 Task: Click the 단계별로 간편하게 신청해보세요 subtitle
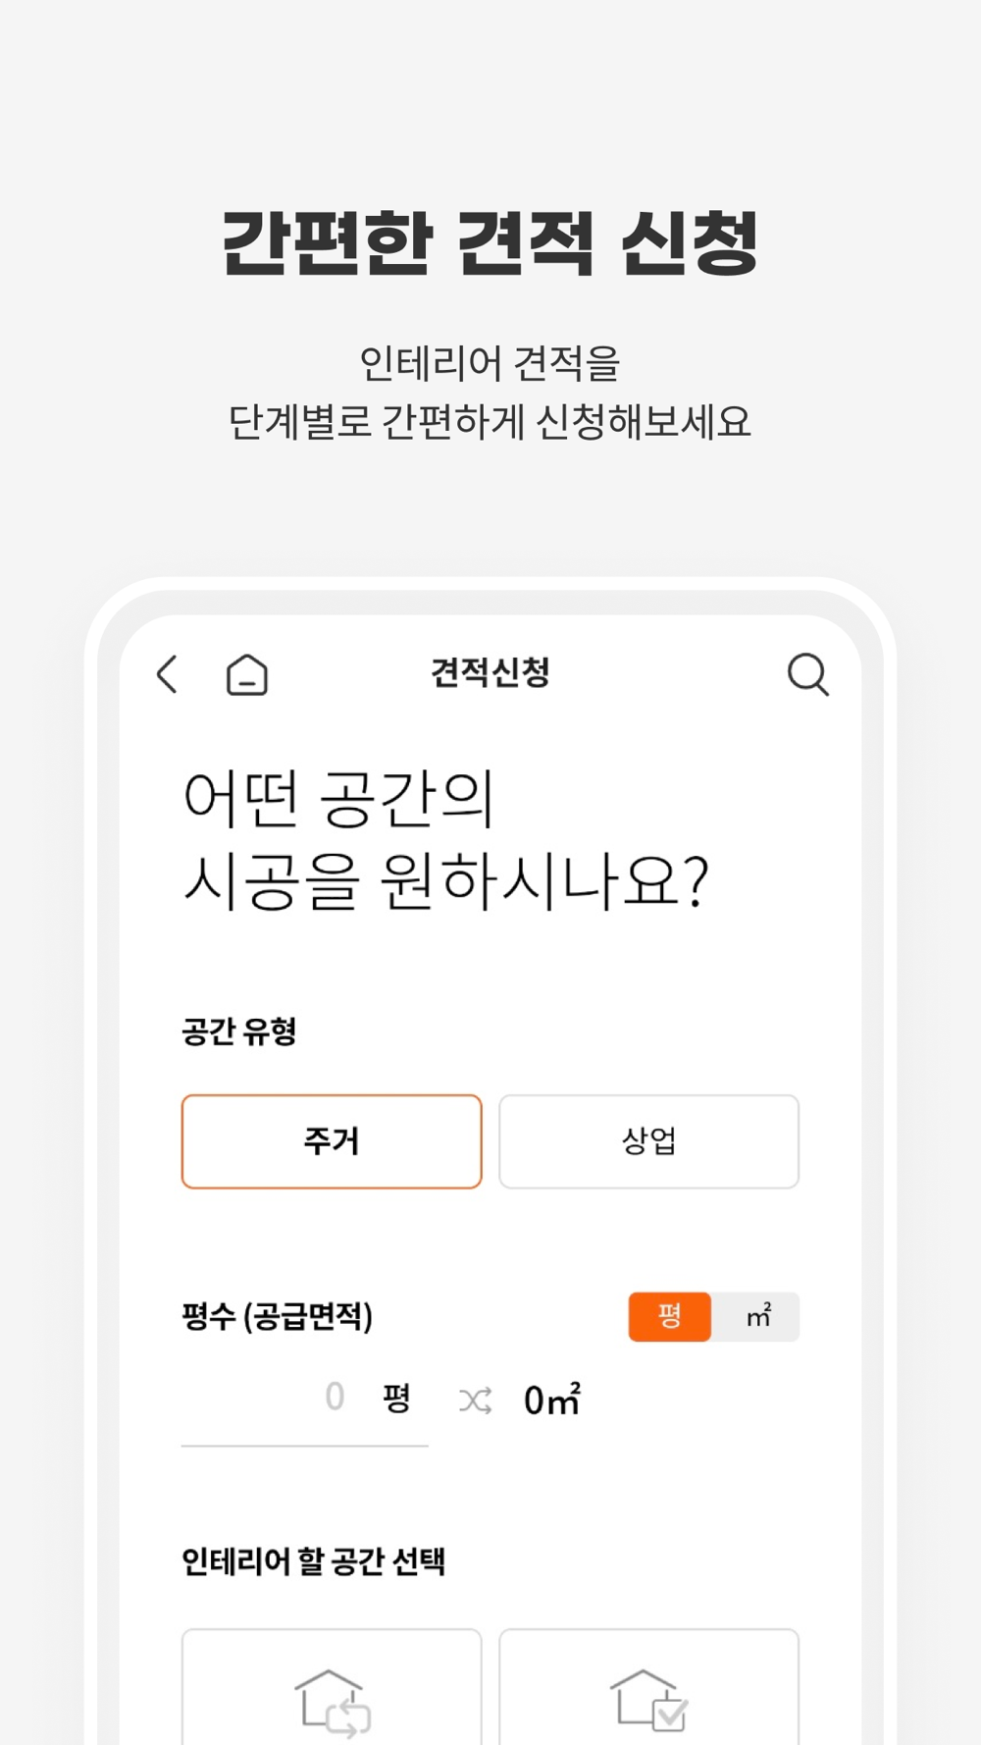490,422
